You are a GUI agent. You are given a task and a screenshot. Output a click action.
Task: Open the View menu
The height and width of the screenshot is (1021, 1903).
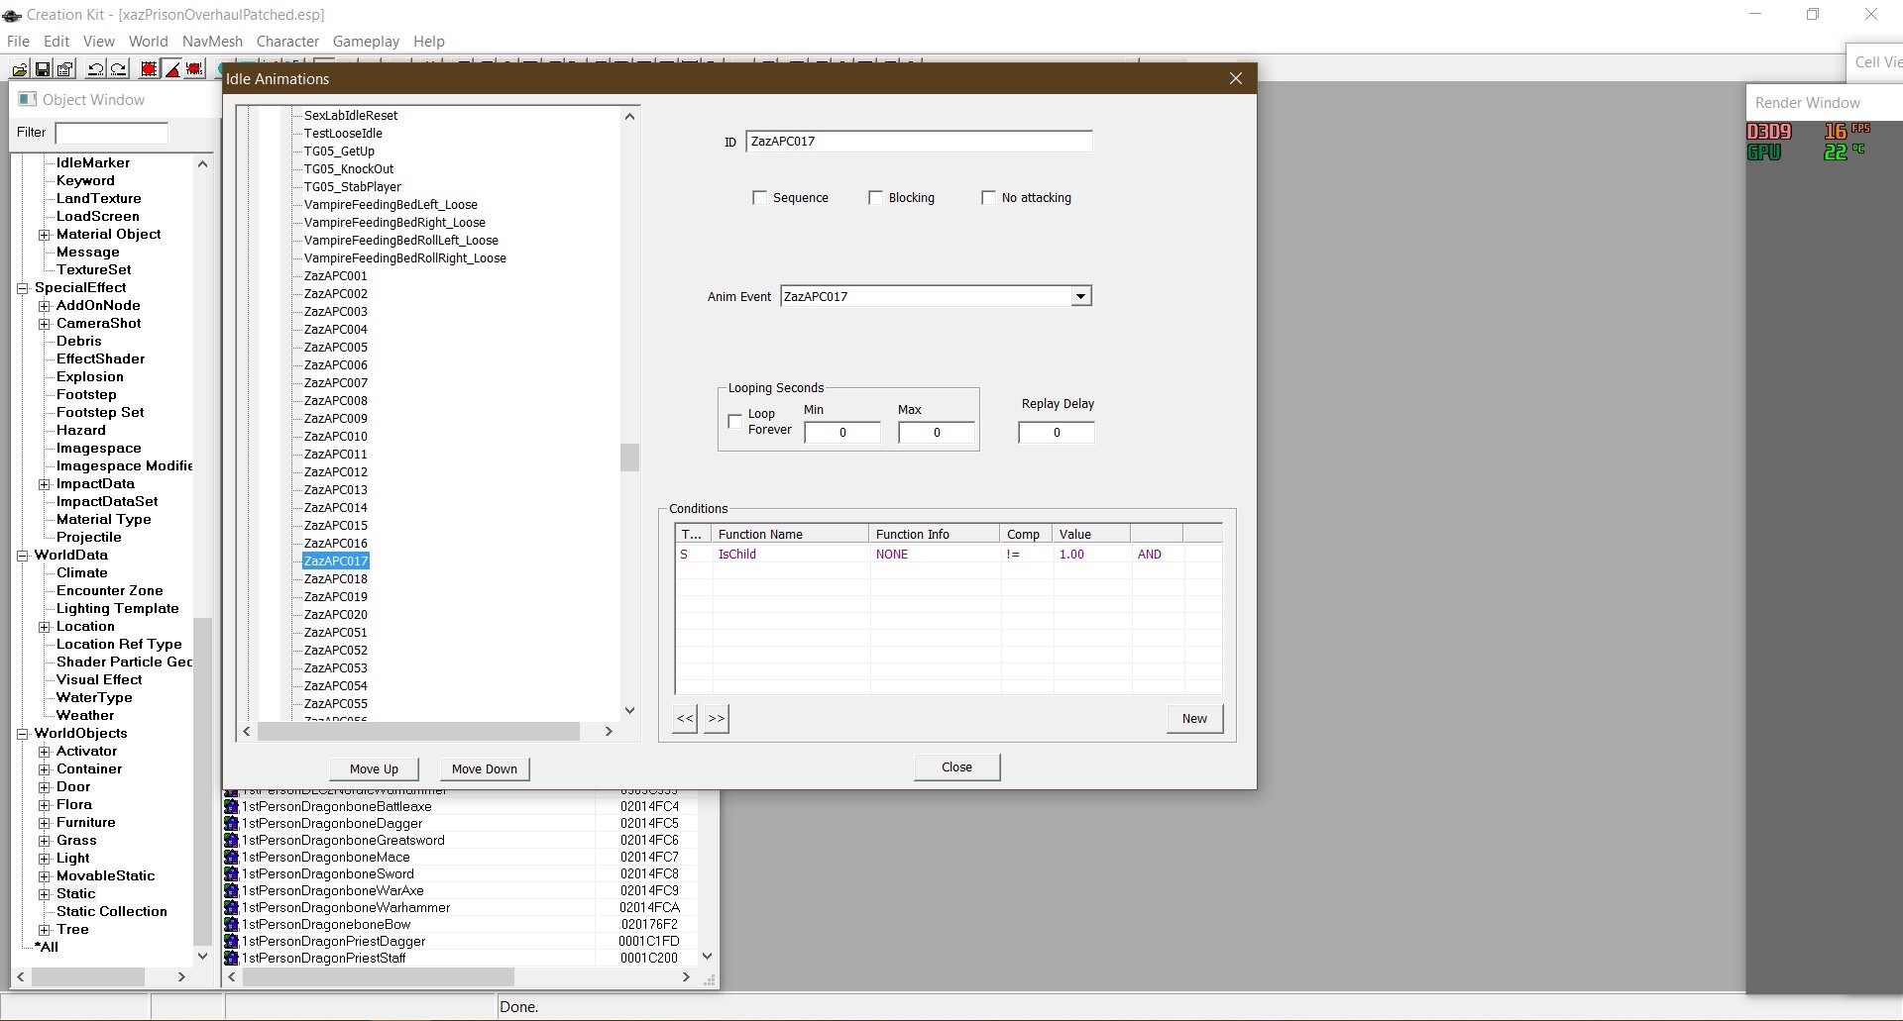click(99, 42)
